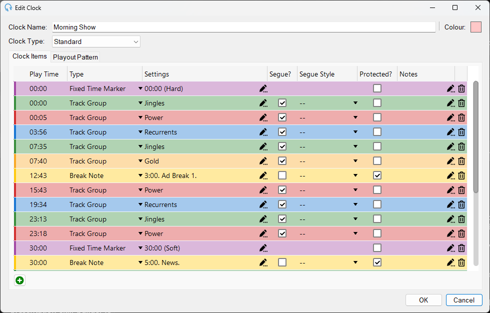The width and height of the screenshot is (490, 313).
Task: Open the Clock Type Standard dropdown
Action: coord(96,41)
